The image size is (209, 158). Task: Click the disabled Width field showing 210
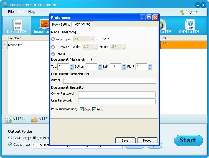point(87,47)
